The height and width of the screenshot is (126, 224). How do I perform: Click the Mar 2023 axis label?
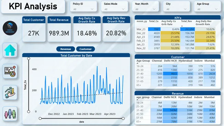(95, 114)
